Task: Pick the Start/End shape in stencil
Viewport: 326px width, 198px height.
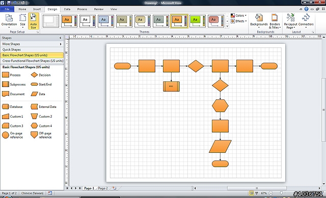Action: tap(41, 84)
